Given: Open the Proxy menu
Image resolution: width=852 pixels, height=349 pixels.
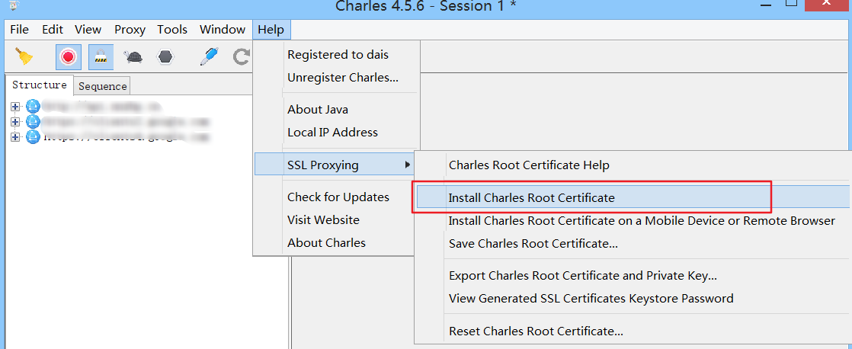Looking at the screenshot, I should tap(130, 30).
